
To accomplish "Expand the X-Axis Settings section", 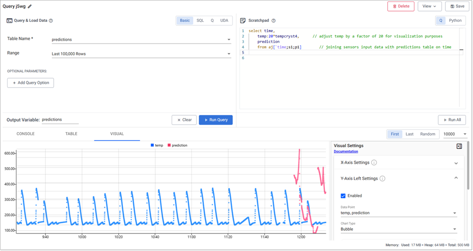I will 456,163.
